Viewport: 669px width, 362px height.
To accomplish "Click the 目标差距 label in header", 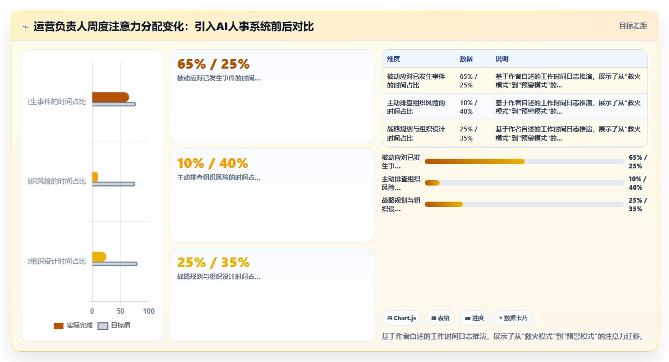I will pos(633,26).
